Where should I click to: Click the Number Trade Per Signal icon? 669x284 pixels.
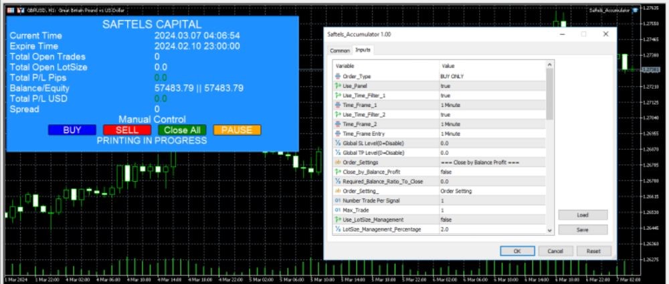click(338, 200)
